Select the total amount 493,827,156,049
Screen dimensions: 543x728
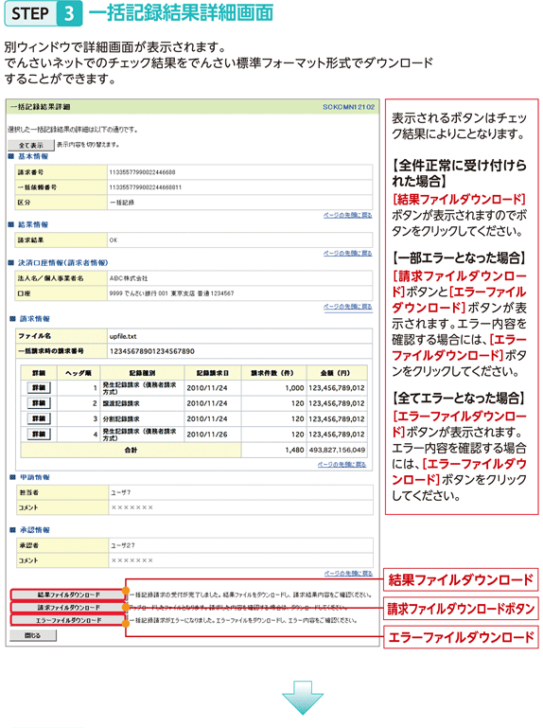click(x=337, y=450)
